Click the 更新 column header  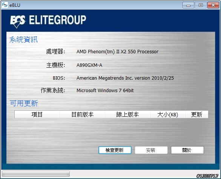(196, 114)
